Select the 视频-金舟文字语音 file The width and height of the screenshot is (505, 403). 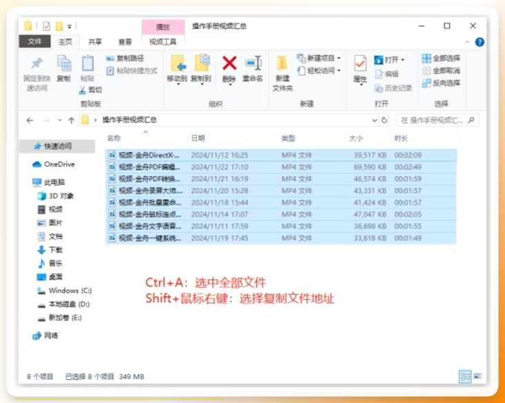pos(281,226)
